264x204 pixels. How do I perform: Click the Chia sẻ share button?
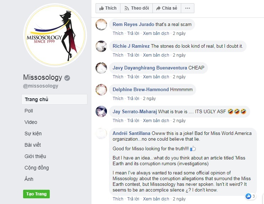pyautogui.click(x=167, y=8)
